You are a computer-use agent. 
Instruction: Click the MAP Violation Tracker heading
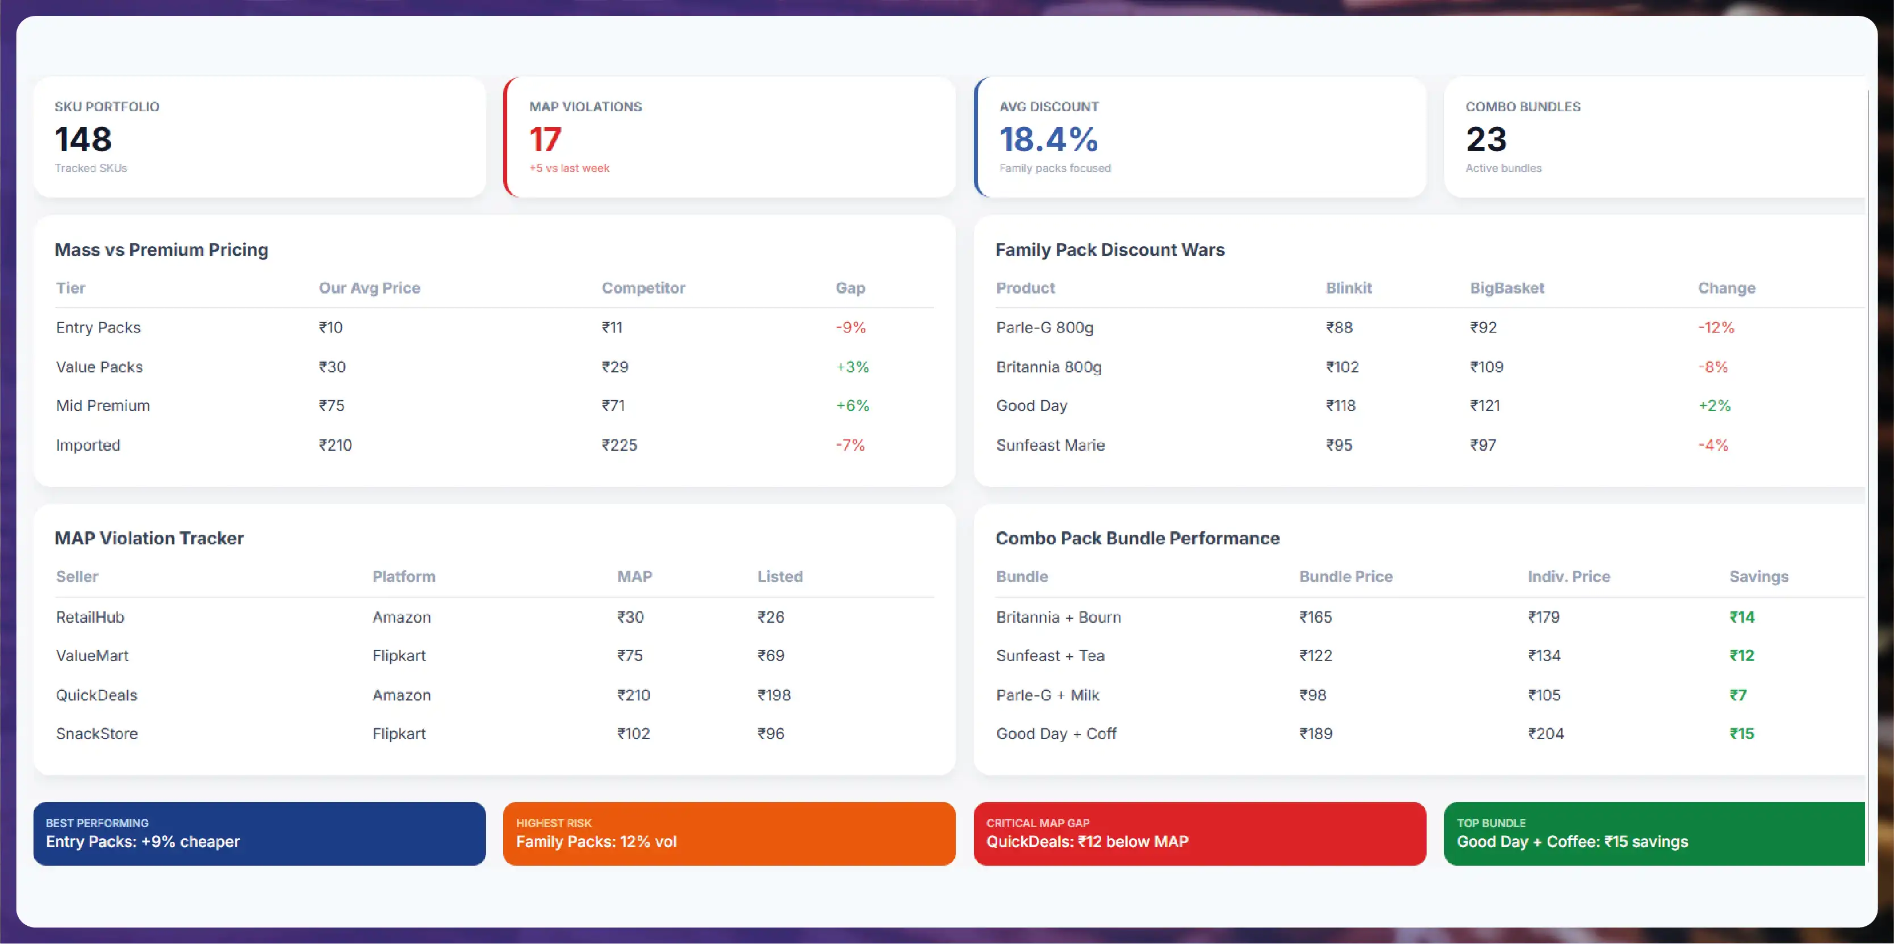click(149, 538)
